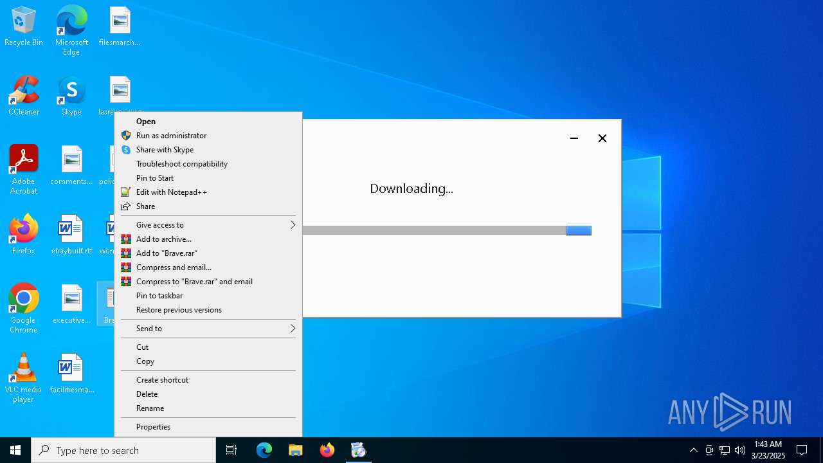Image resolution: width=823 pixels, height=463 pixels.
Task: Switch to the installer app on taskbar
Action: pos(359,450)
